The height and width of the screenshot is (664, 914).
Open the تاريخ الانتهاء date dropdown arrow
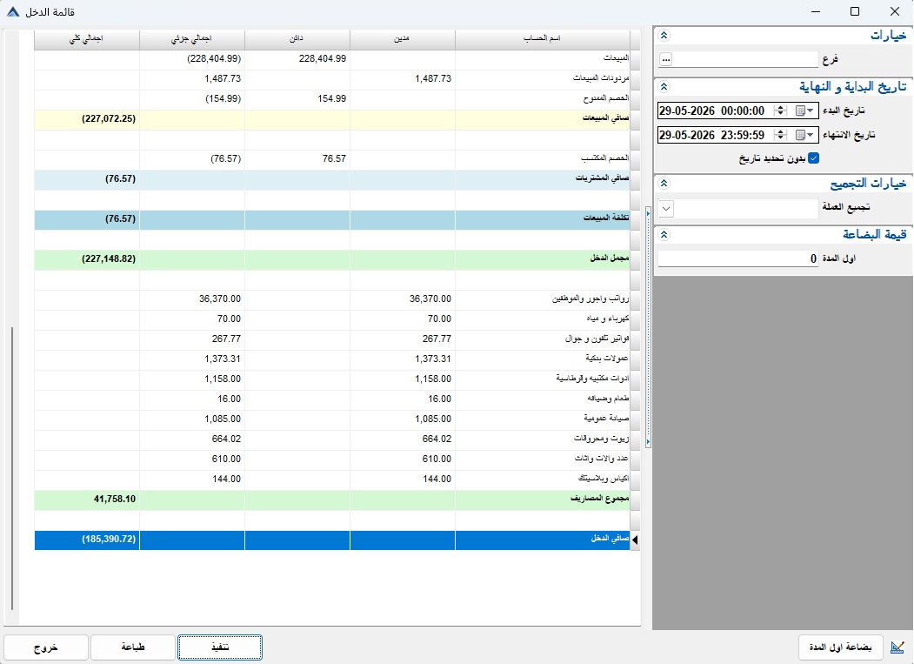click(x=811, y=135)
